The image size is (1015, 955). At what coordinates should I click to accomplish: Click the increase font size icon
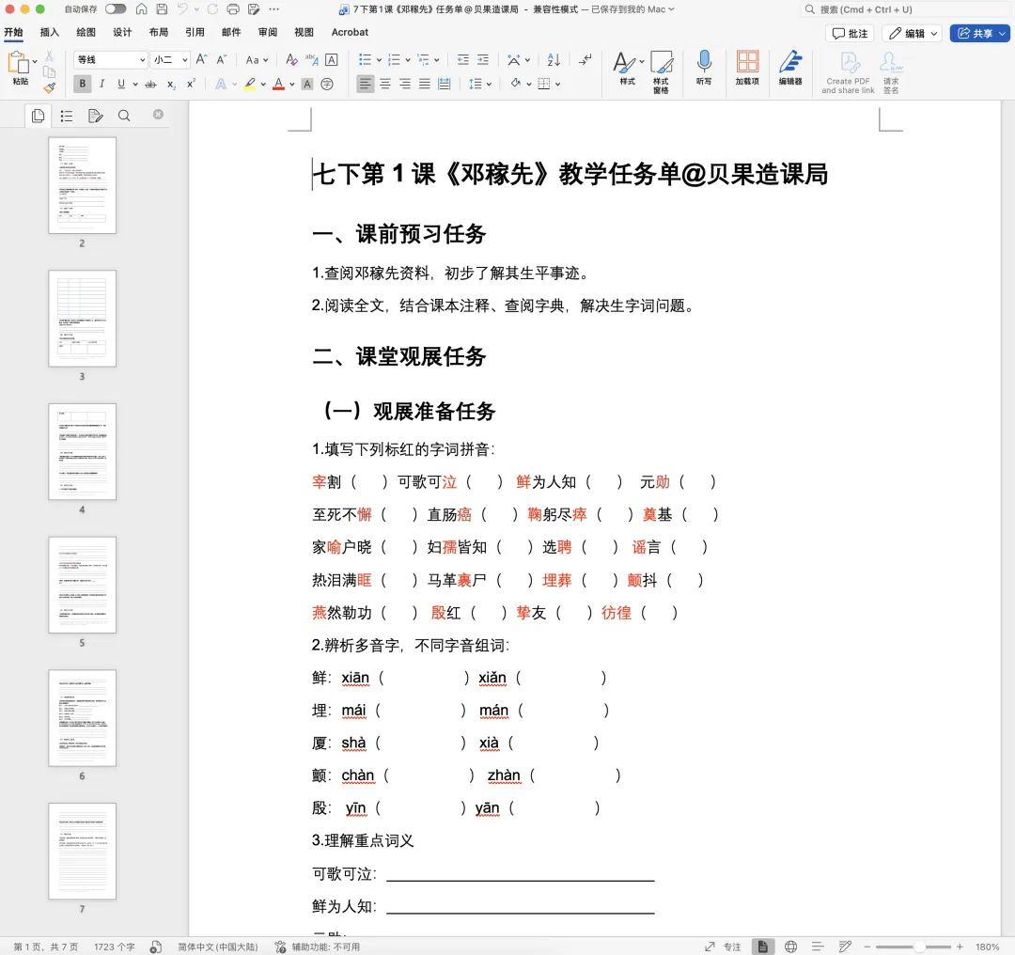[x=201, y=59]
